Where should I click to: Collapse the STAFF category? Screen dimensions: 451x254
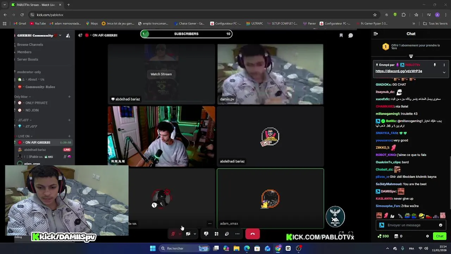tap(25, 120)
